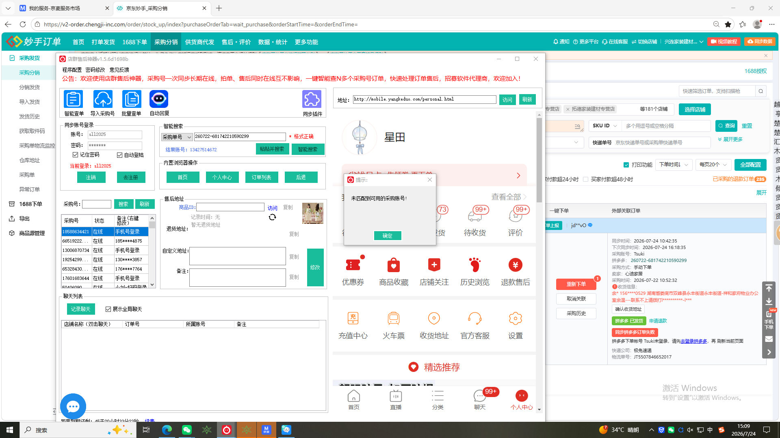Open the 批量查单 documents icon
This screenshot has width=780, height=438.
pos(132,99)
